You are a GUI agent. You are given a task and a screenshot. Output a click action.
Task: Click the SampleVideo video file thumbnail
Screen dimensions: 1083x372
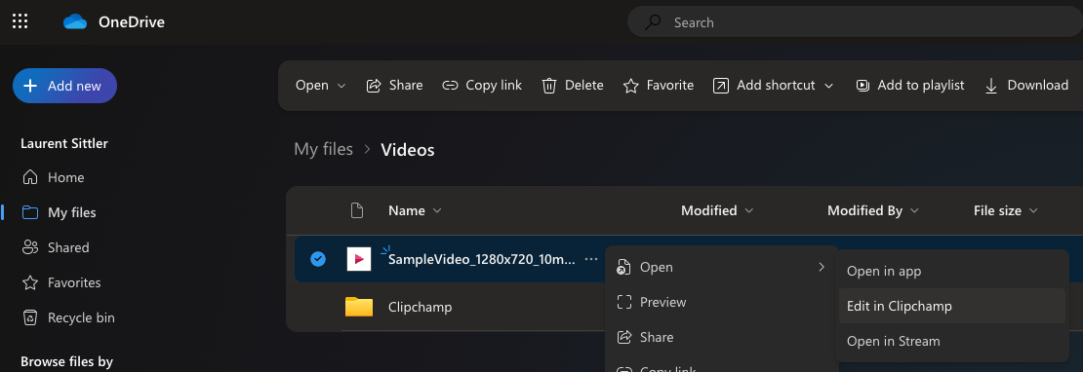coord(358,259)
